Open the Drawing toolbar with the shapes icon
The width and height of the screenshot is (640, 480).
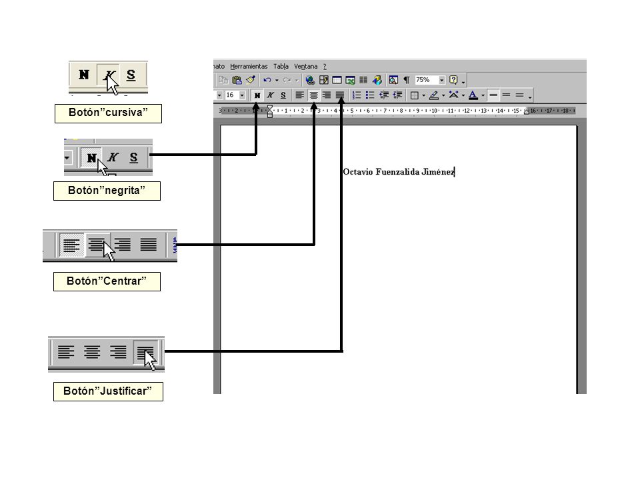377,80
